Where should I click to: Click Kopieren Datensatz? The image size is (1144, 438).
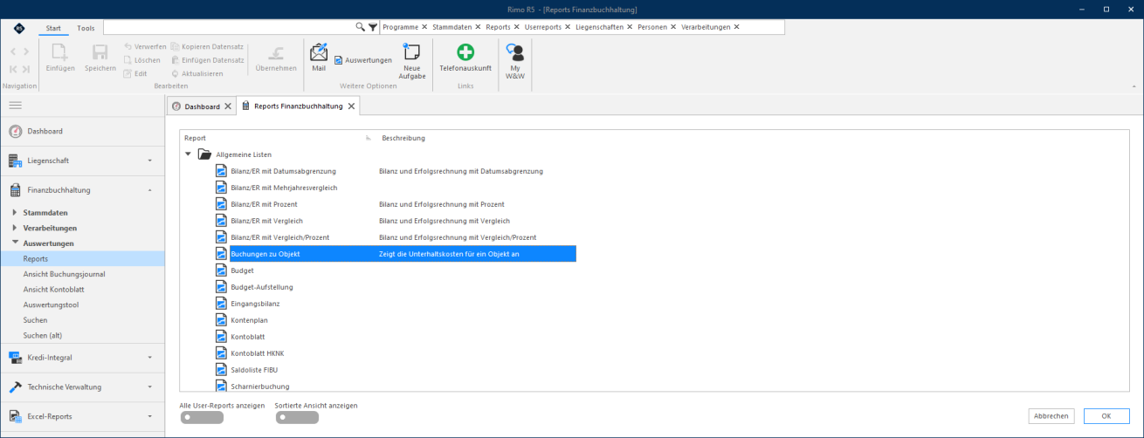207,46
